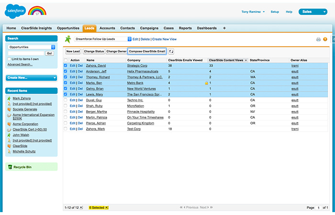
Task: Open the Berger, Martha lead name
Action: (96, 112)
